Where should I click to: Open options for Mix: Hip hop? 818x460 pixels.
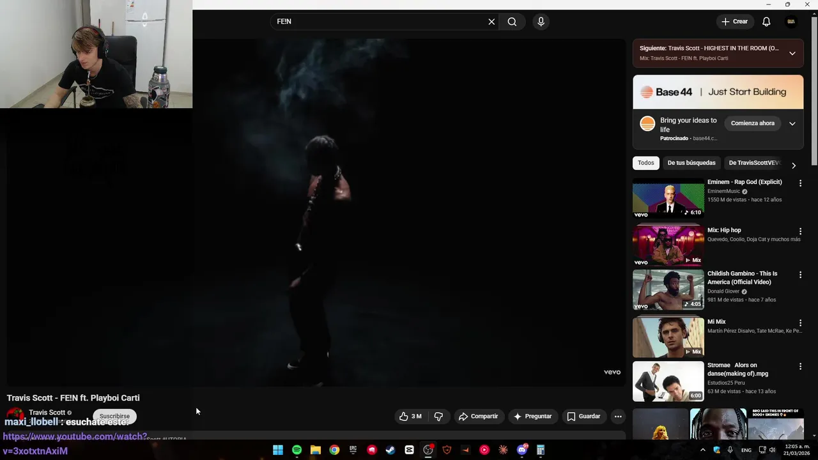click(800, 231)
